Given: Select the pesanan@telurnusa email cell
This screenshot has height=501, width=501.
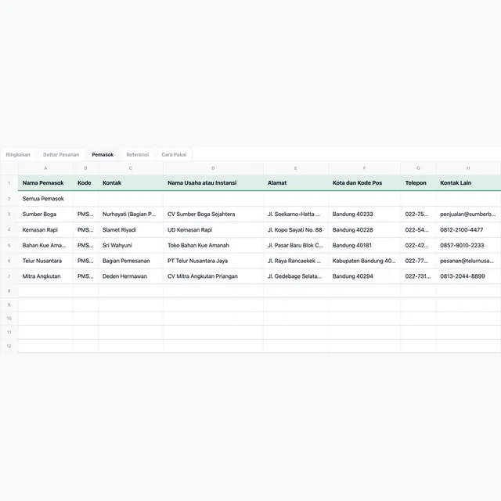Looking at the screenshot, I should (x=468, y=261).
